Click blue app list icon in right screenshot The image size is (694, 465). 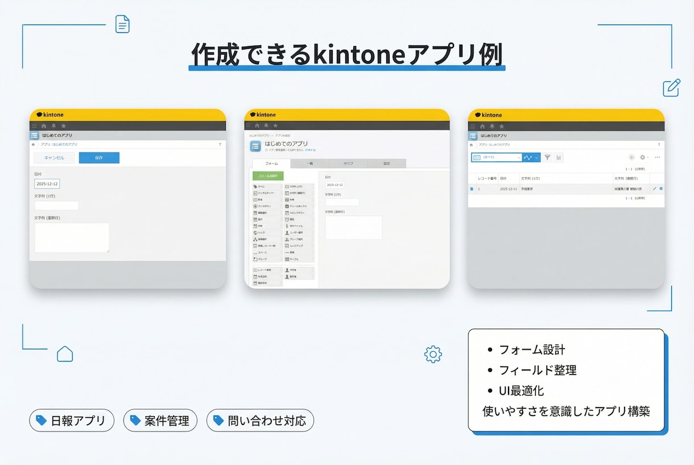pos(473,136)
